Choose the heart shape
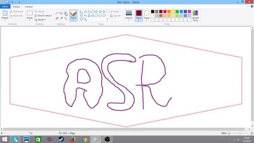 tap(81, 19)
